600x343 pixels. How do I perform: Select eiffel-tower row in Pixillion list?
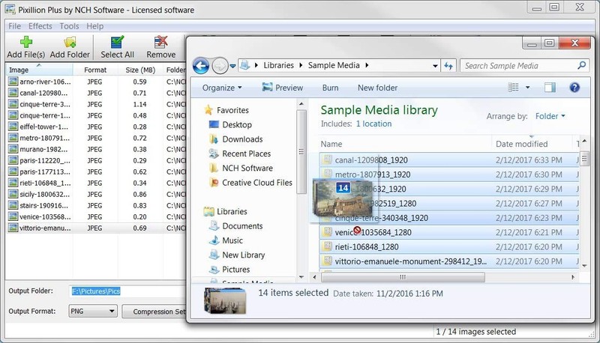[x=96, y=127]
